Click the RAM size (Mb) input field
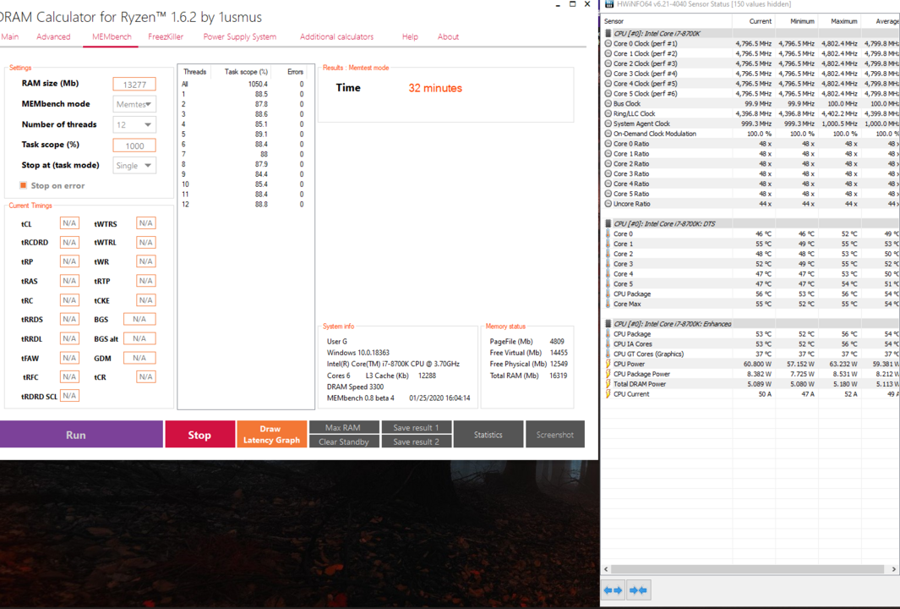 point(134,84)
